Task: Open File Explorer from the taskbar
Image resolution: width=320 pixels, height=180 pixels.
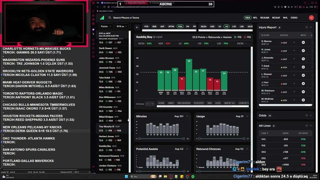Action: (x=165, y=176)
